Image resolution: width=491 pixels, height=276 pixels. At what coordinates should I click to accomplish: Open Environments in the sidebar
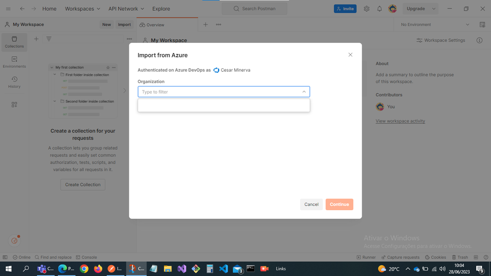pos(14,62)
